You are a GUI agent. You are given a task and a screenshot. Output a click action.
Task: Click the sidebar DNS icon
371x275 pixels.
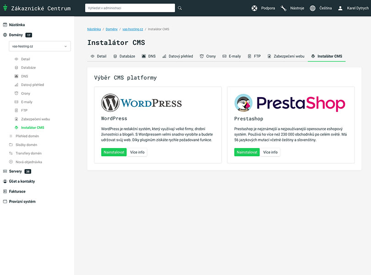tap(16, 76)
